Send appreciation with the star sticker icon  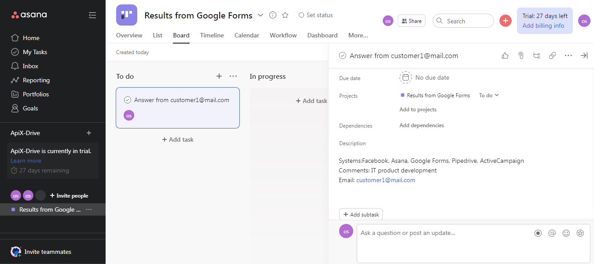click(x=580, y=233)
